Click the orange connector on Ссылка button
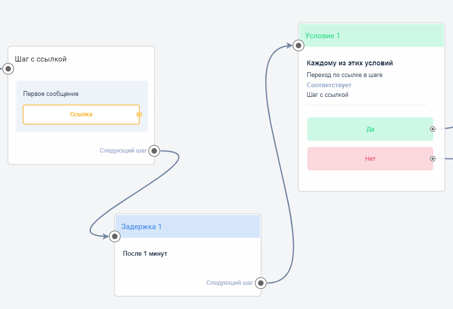Image resolution: width=453 pixels, height=309 pixels. 139,115
